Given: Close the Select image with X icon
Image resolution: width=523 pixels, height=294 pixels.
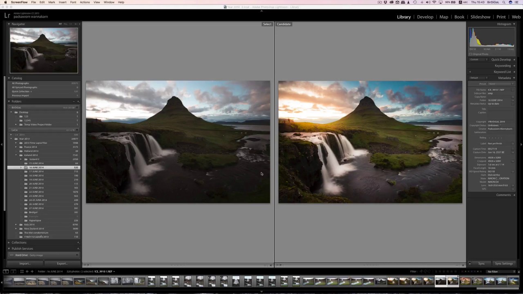Looking at the screenshot, I should (270, 265).
